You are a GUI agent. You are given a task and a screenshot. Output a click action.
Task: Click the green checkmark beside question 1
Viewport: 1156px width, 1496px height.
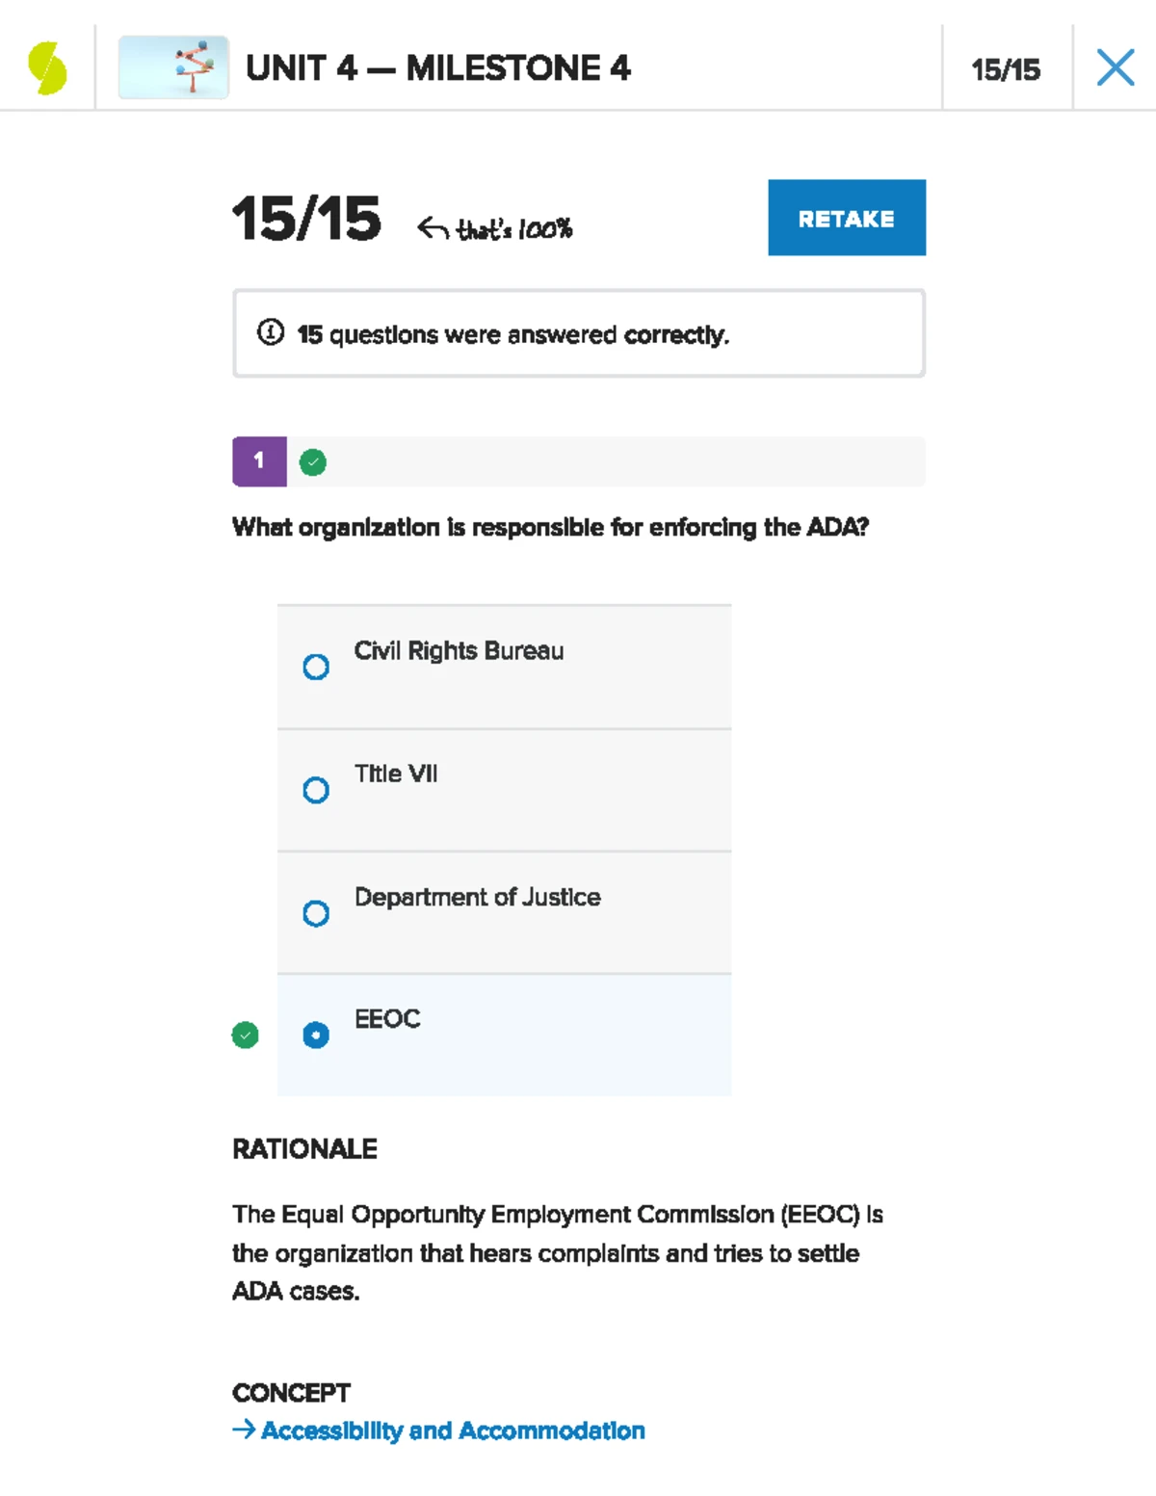pyautogui.click(x=311, y=461)
